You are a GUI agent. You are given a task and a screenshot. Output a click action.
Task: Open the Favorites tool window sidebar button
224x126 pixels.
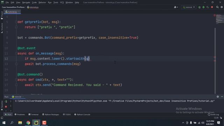(2, 106)
